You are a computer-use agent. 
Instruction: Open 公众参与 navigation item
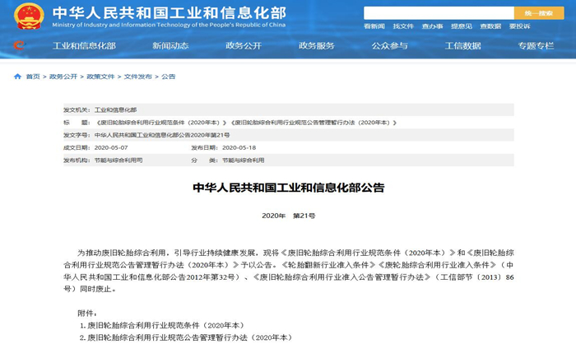coord(389,45)
